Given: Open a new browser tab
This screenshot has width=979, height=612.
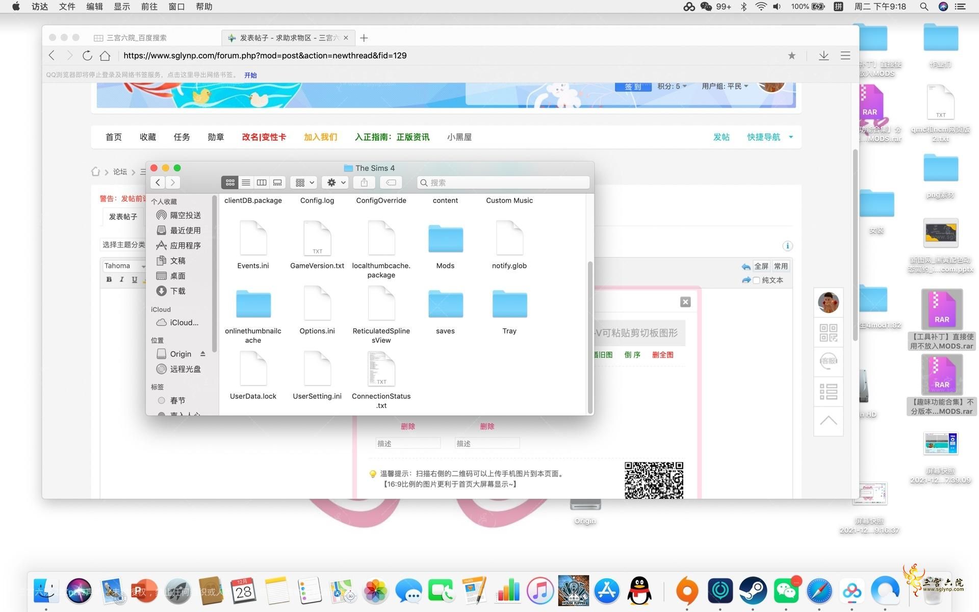Looking at the screenshot, I should 364,38.
